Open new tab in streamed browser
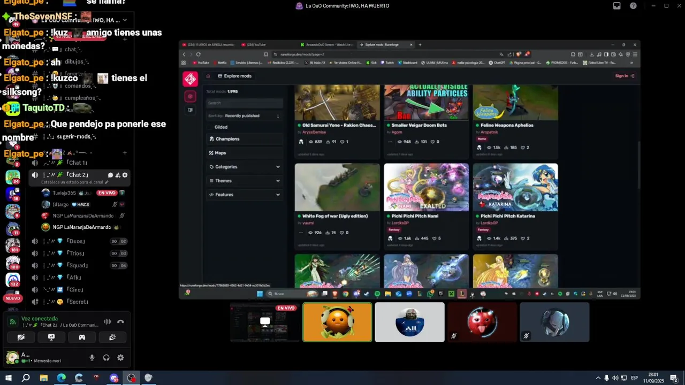 tap(420, 45)
